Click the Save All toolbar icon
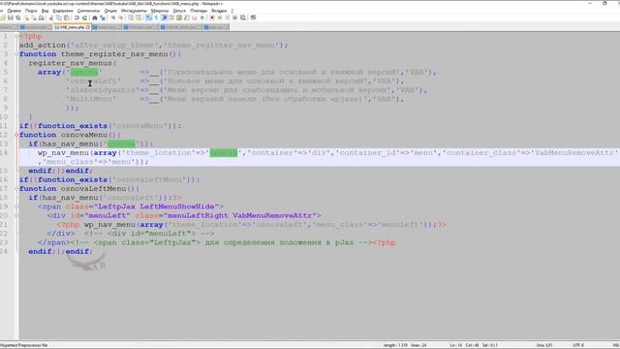620x349 pixels. point(18,17)
